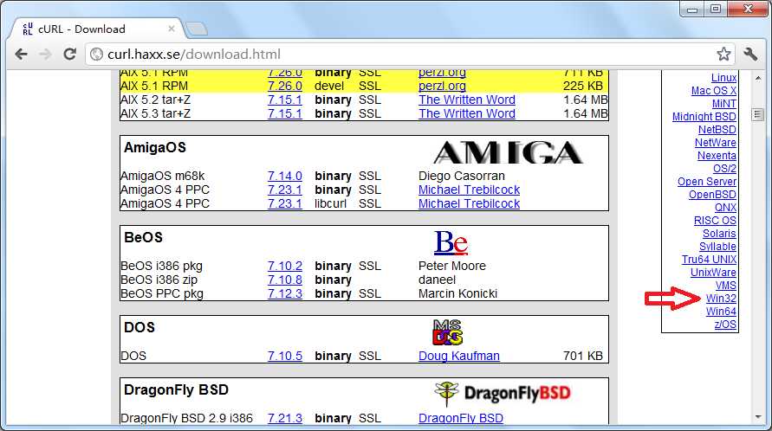This screenshot has width=772, height=431.
Task: Click the browser back arrow button
Action: tap(21, 55)
